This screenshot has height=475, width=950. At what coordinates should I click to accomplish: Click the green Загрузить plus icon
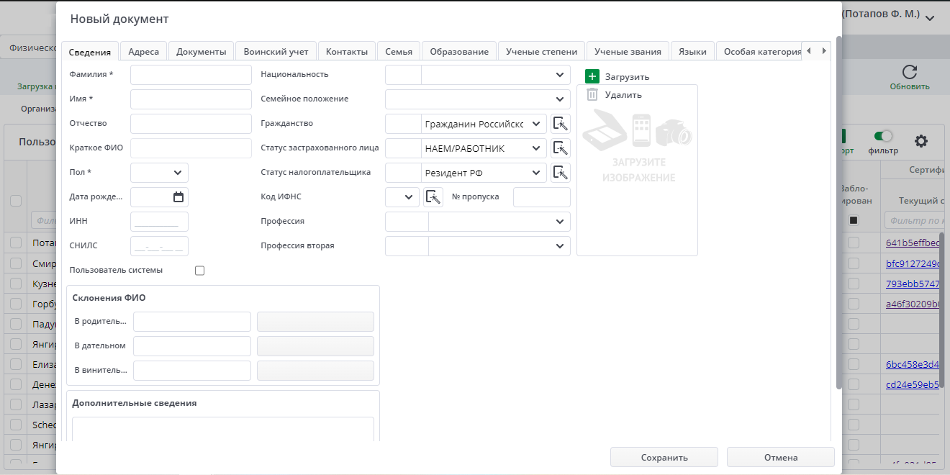pyautogui.click(x=592, y=76)
